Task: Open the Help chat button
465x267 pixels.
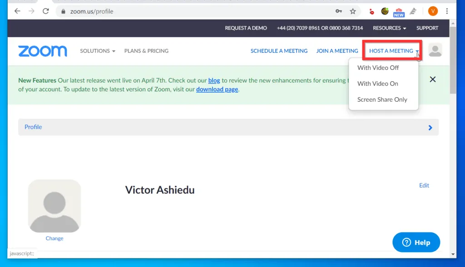Action: pos(416,242)
